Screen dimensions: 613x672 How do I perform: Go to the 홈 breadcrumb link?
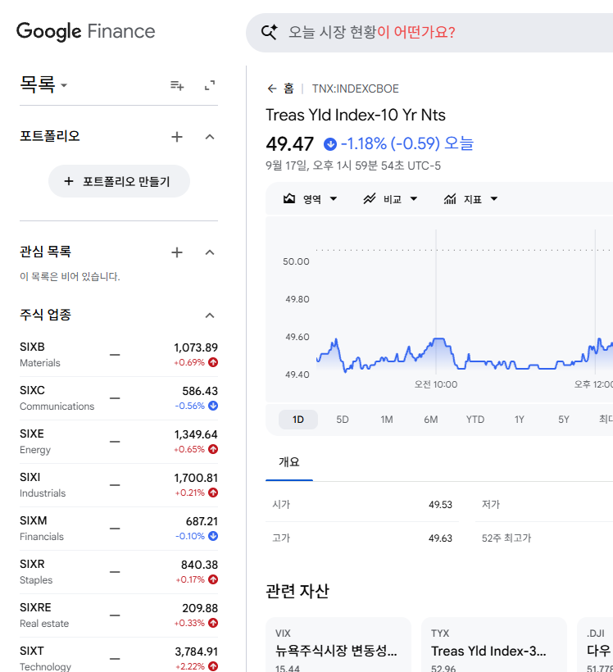(289, 89)
